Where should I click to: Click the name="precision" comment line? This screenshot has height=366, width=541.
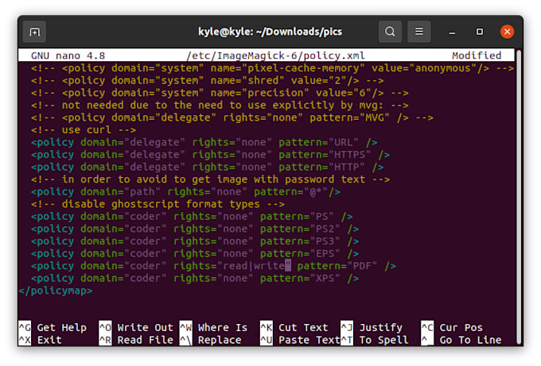click(220, 93)
